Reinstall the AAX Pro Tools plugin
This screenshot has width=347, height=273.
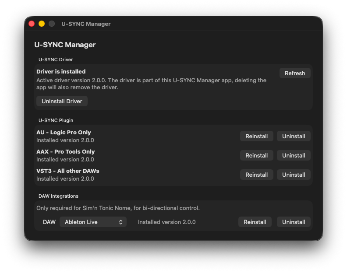pos(256,155)
